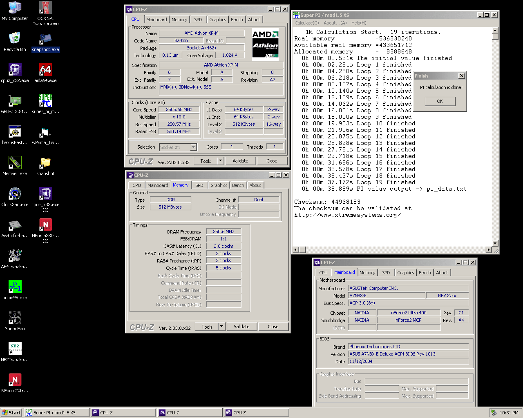The height and width of the screenshot is (418, 523).
Task: Switch to Super PI taskbar button
Action: tap(56, 413)
